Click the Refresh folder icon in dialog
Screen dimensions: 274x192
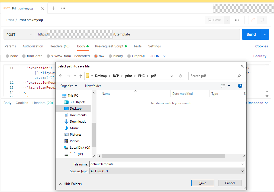click(180, 76)
